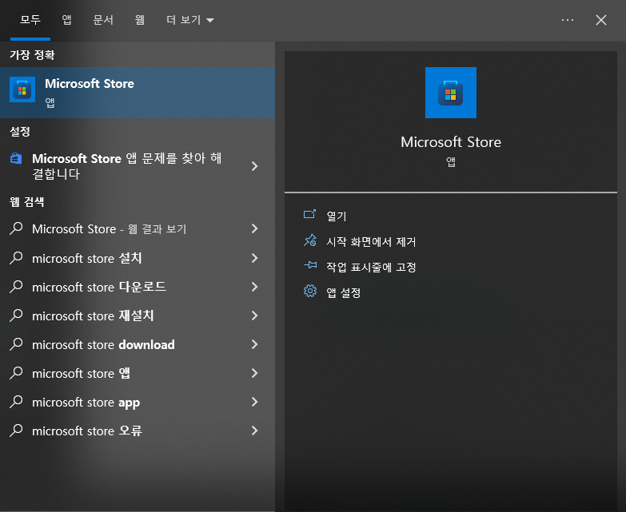The width and height of the screenshot is (626, 512).
Task: Click the large Microsoft Store tile icon
Action: point(451,93)
